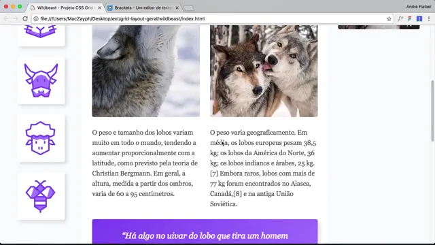This screenshot has height=245, width=435.
Task: Bookmark this page with the star icon
Action: (389, 19)
